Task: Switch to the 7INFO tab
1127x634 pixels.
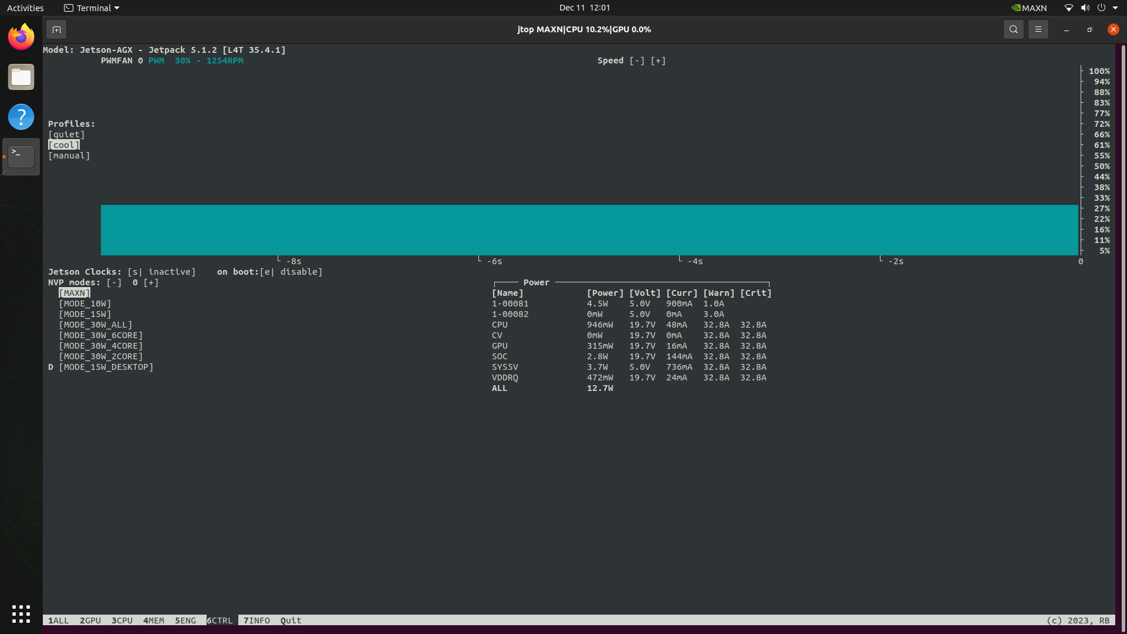Action: [257, 620]
